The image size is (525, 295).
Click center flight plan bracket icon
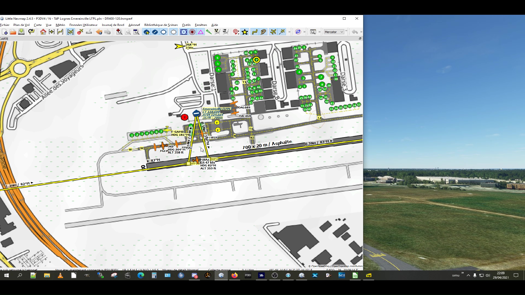click(60, 32)
